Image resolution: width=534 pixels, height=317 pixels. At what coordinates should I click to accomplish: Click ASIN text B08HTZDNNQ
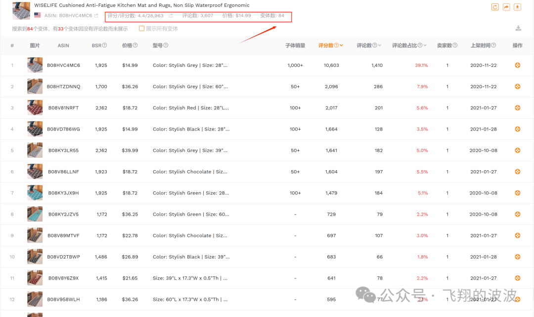point(64,87)
